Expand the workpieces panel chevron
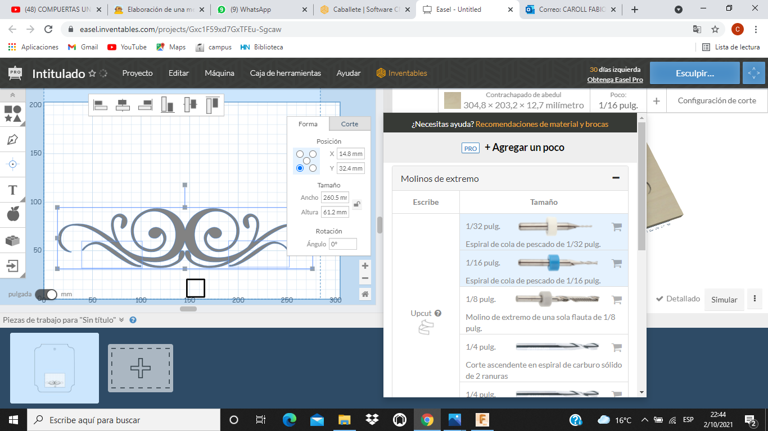768x431 pixels. [x=121, y=320]
